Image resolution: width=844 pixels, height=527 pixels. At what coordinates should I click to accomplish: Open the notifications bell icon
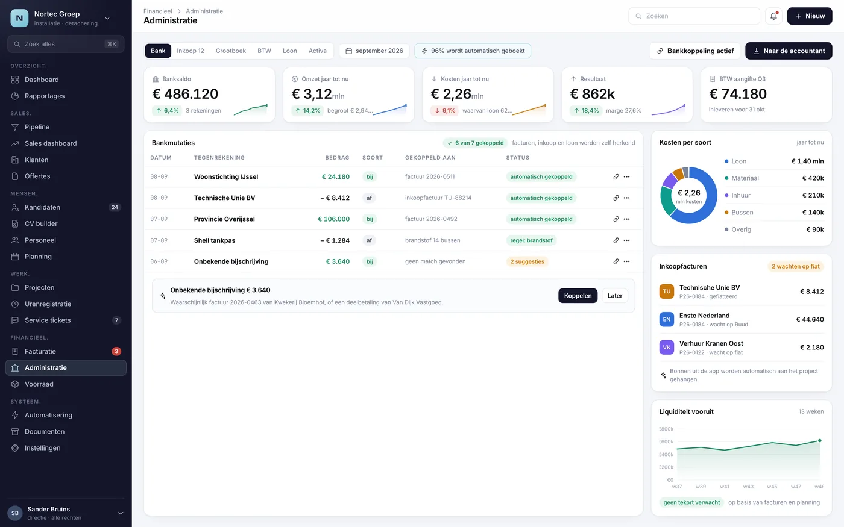click(x=773, y=16)
